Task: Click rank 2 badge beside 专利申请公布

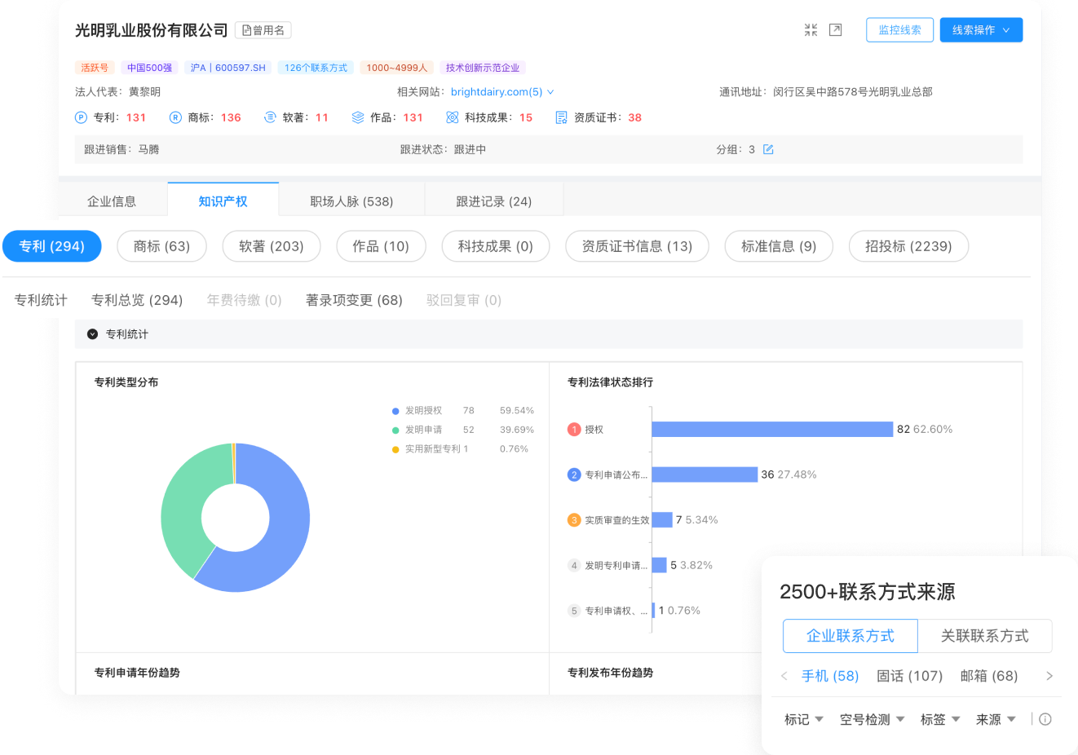Action: (574, 475)
